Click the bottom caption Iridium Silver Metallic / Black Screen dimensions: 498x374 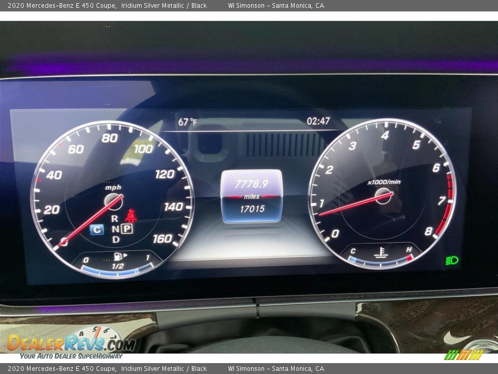[164, 369]
